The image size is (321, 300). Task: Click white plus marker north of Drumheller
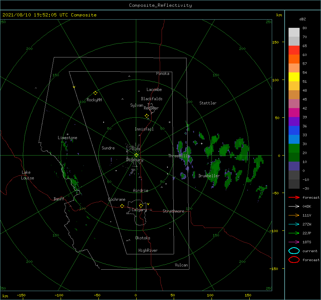[202, 143]
